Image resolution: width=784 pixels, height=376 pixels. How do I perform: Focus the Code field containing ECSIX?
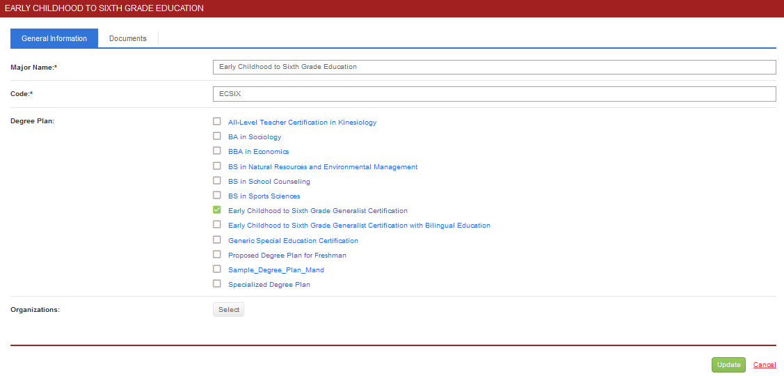tap(495, 93)
